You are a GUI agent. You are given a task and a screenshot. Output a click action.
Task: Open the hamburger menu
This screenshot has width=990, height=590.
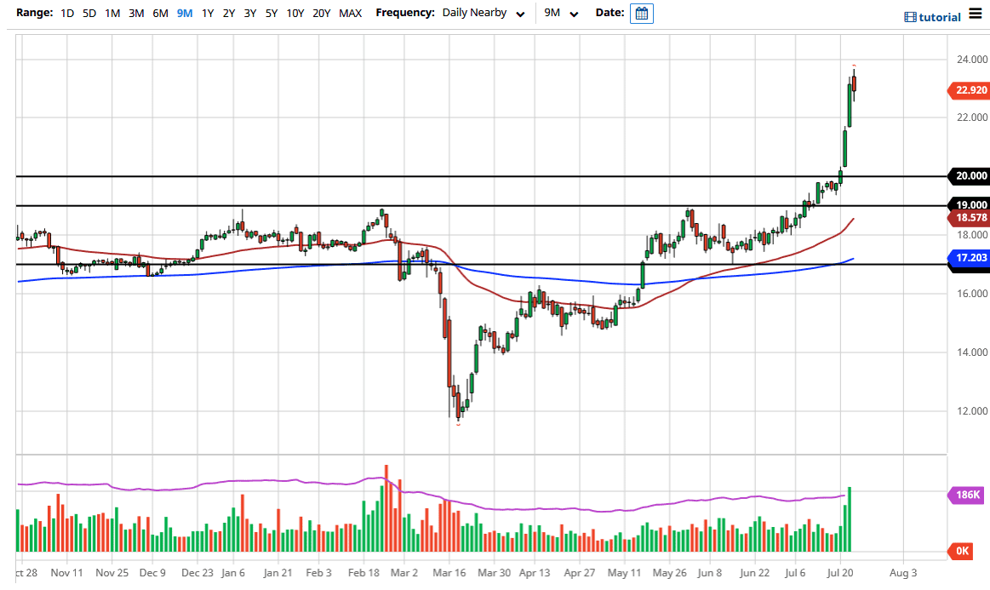(x=976, y=16)
